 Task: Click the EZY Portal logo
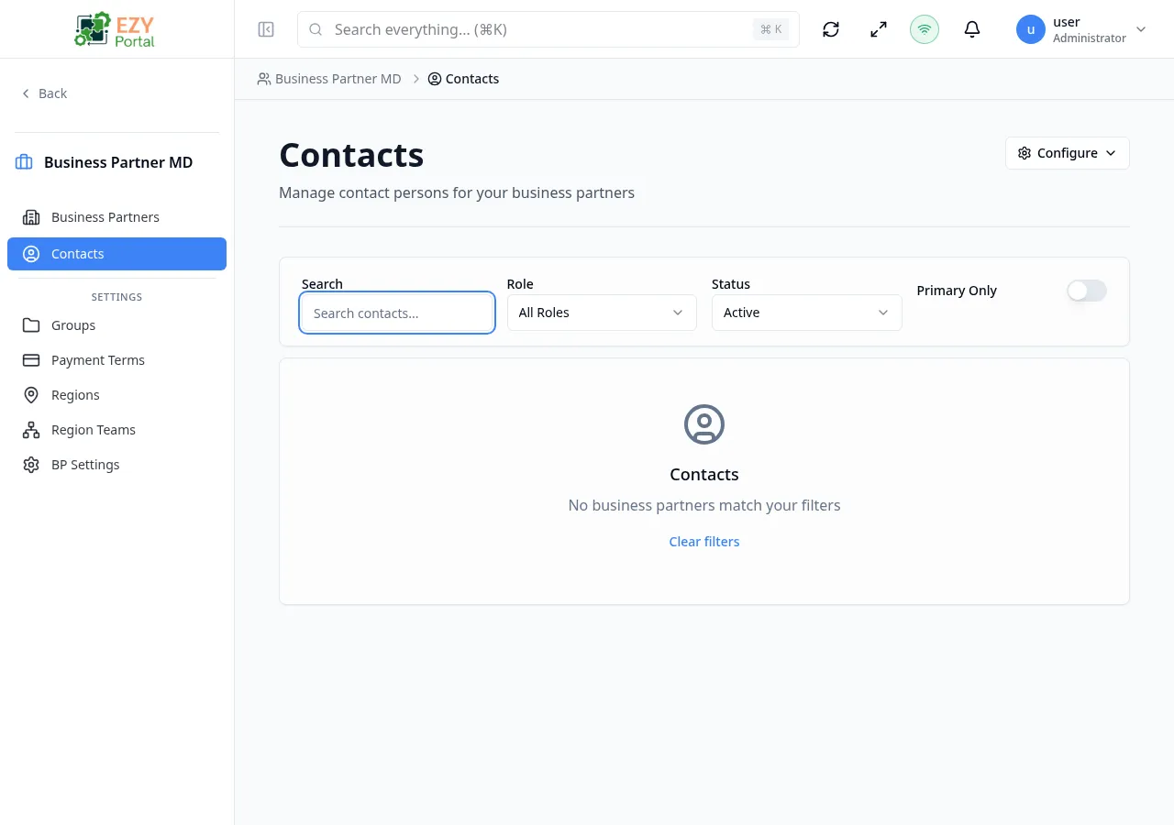pos(114,28)
